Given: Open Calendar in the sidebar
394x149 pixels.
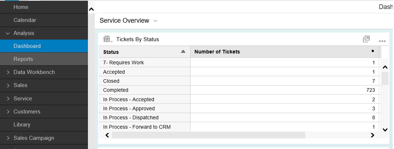Looking at the screenshot, I should (x=44, y=20).
